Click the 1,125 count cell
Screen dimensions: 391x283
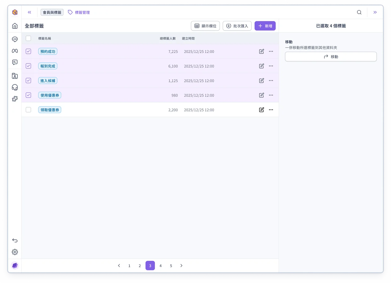click(x=173, y=81)
